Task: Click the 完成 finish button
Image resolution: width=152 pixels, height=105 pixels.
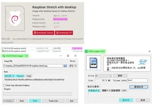Action: click(143, 100)
